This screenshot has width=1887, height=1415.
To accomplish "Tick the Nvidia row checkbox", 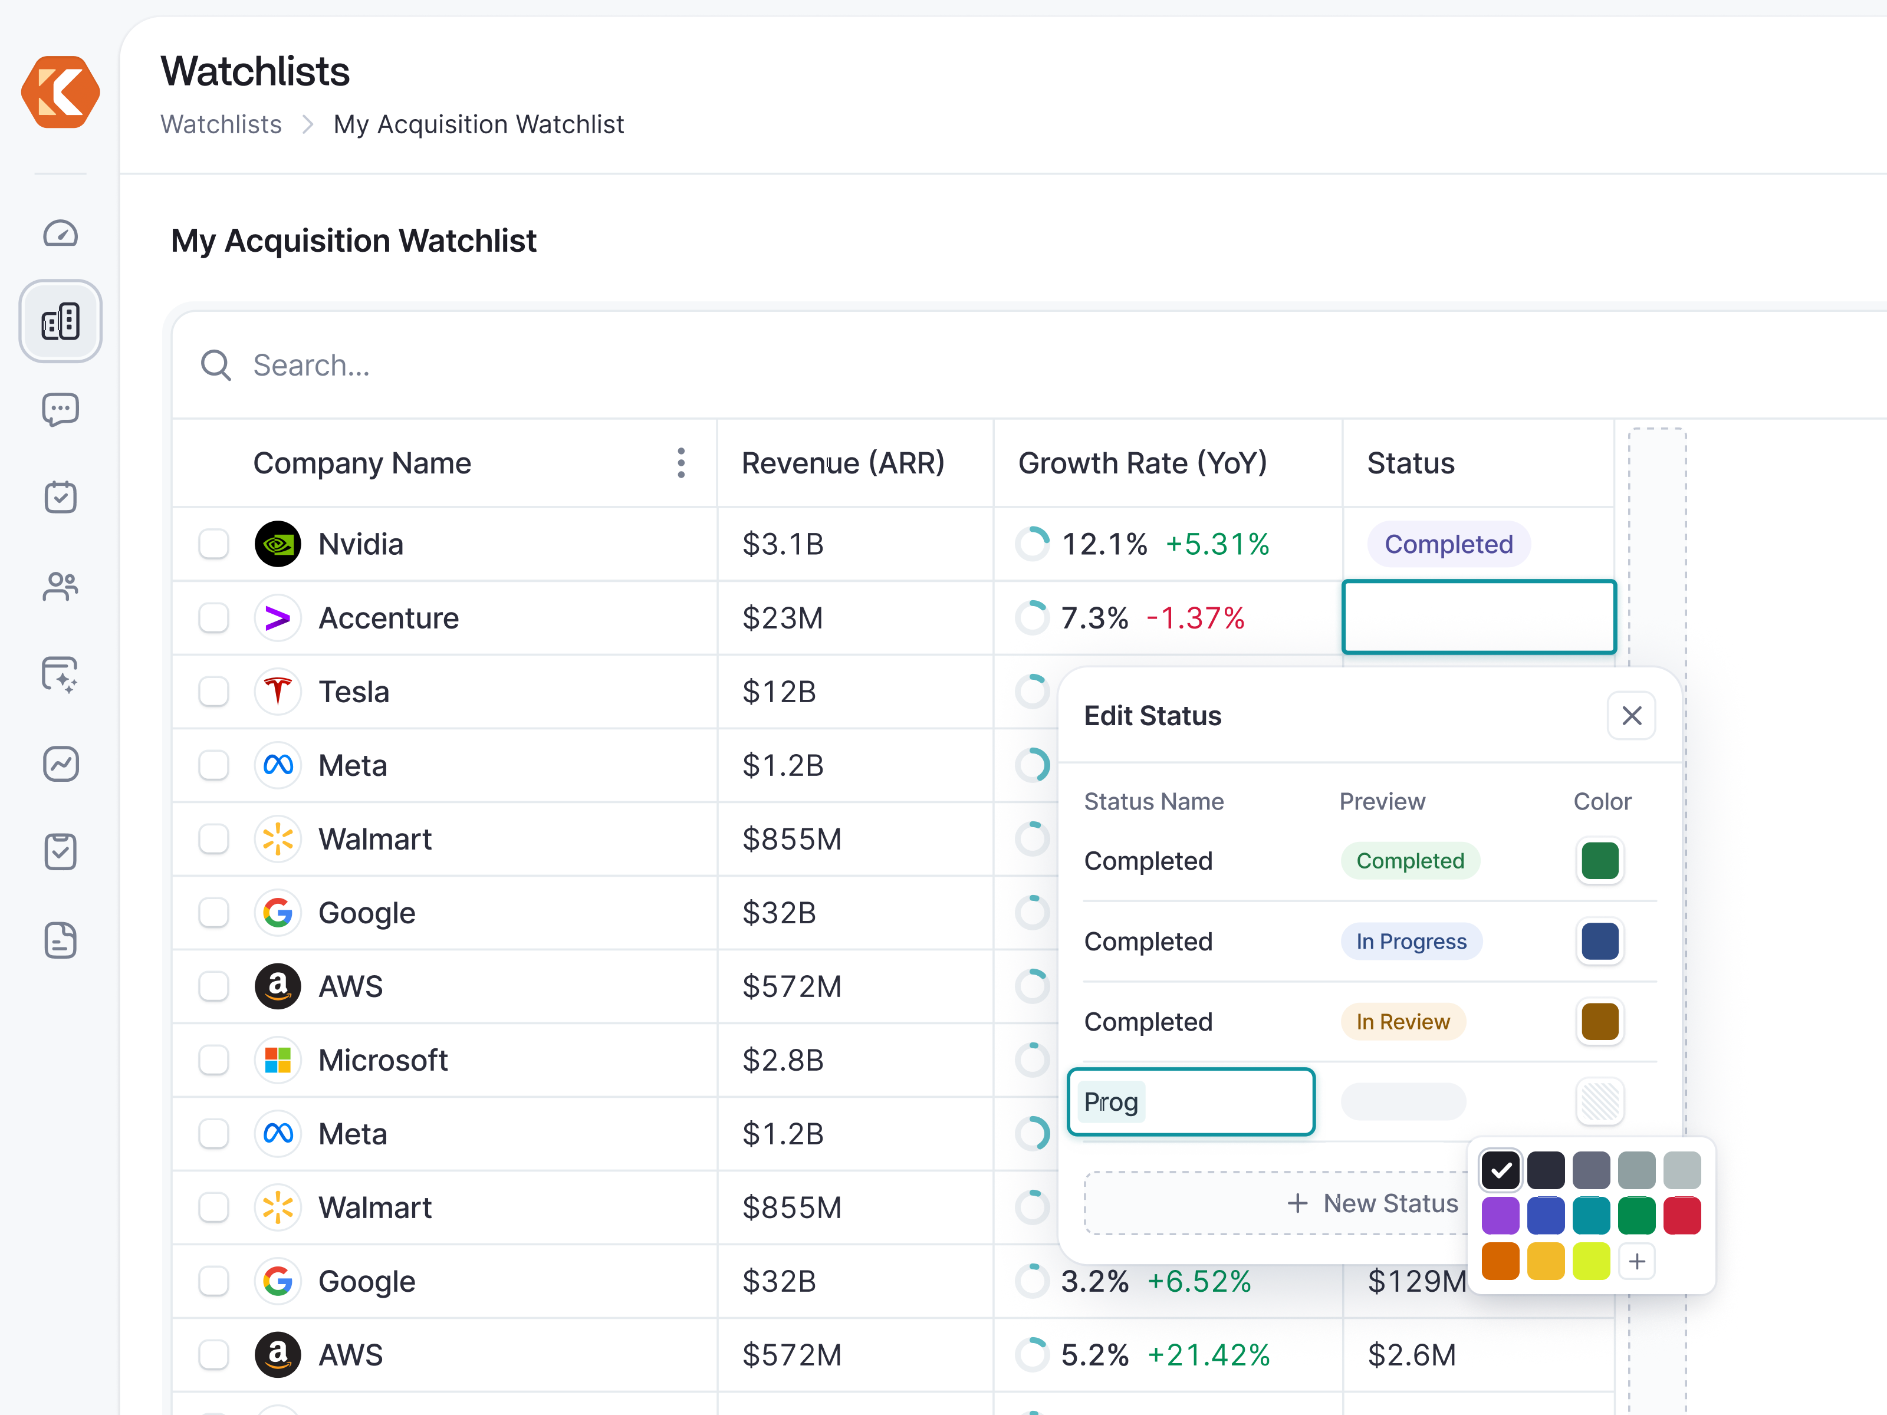I will [x=213, y=544].
